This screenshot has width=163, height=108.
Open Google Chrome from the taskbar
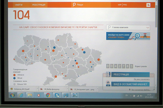click(x=48, y=95)
